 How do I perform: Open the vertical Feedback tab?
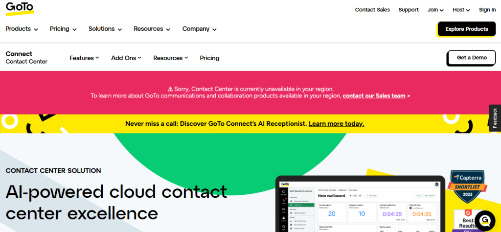[495, 118]
